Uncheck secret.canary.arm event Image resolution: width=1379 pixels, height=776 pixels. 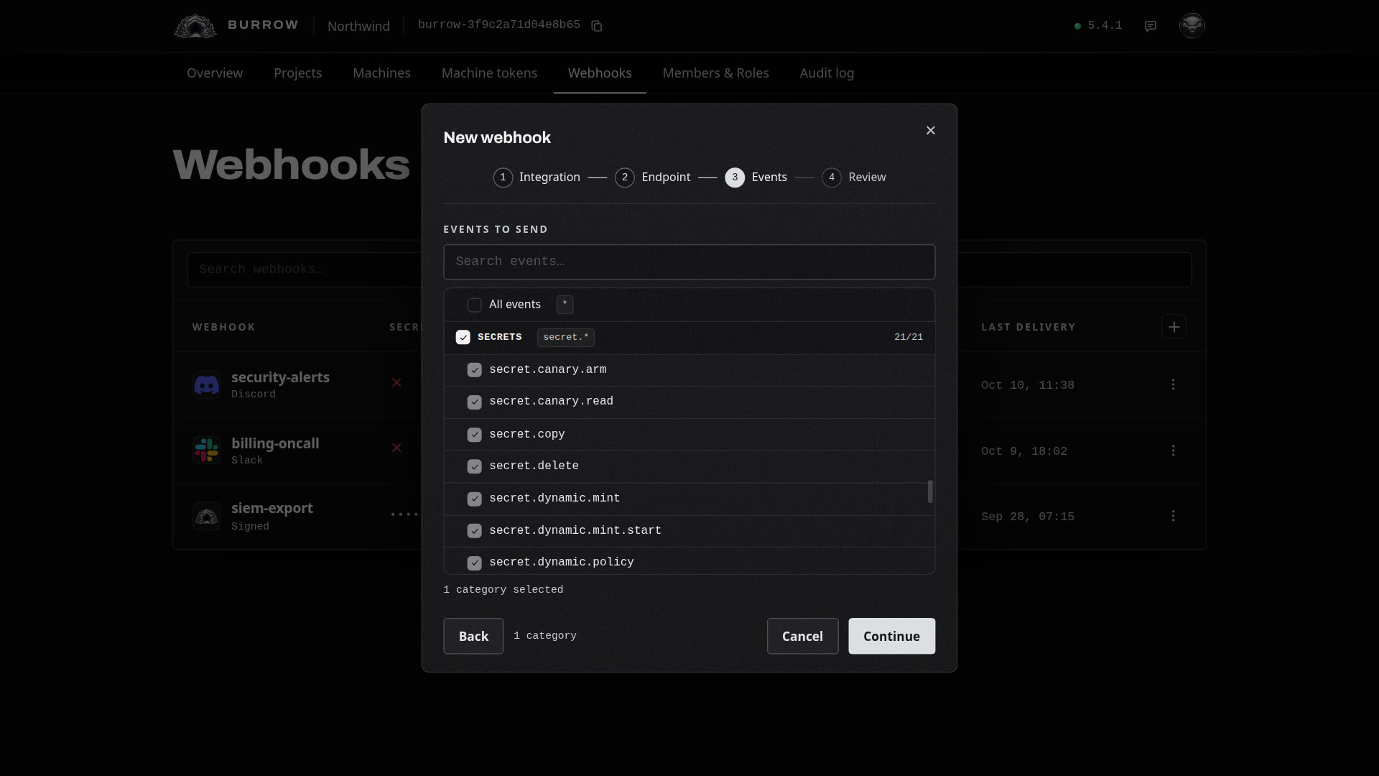(x=474, y=370)
